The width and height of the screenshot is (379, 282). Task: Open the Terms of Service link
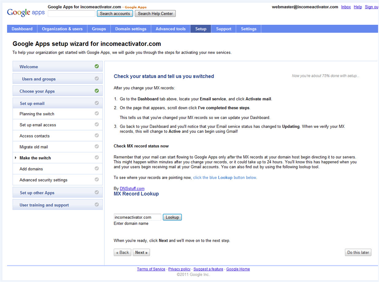coord(151,269)
